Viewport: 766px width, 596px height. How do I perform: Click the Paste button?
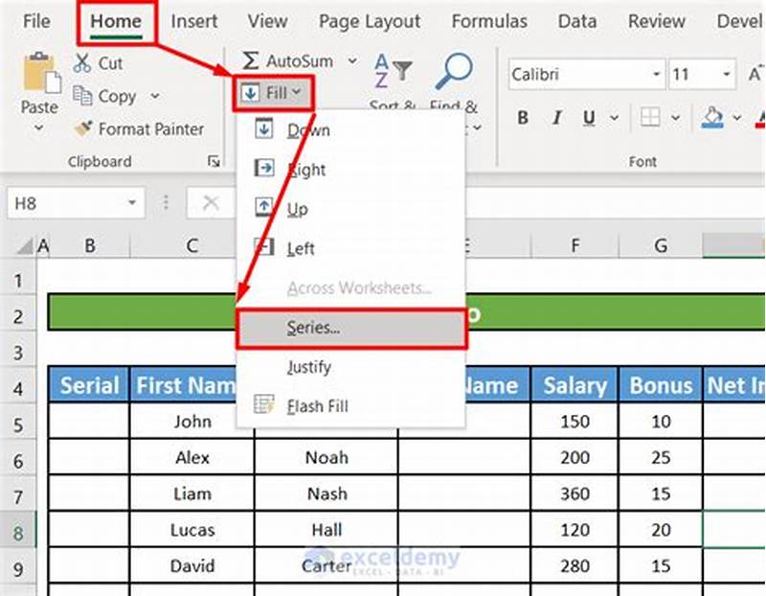click(x=38, y=93)
